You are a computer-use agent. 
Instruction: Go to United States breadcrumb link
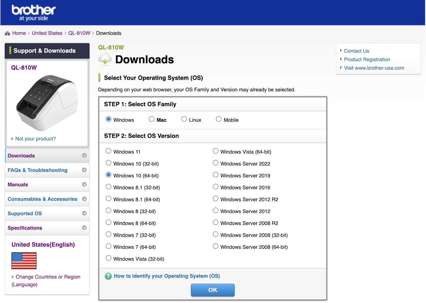pos(47,33)
